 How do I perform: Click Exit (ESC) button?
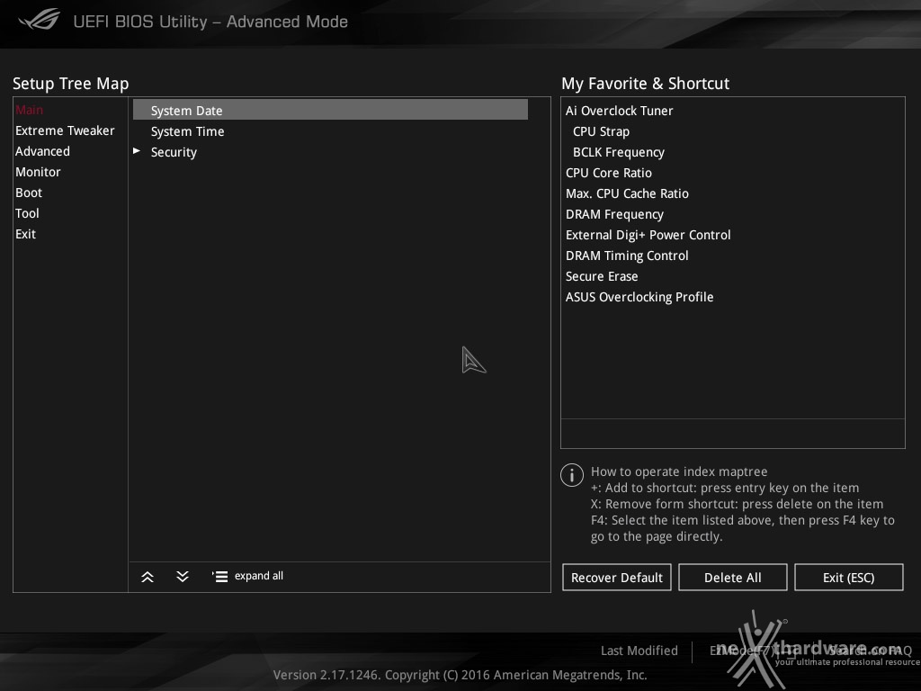click(x=849, y=578)
